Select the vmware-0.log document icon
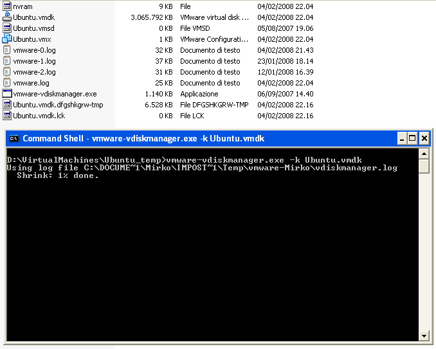The image size is (436, 349). point(7,50)
